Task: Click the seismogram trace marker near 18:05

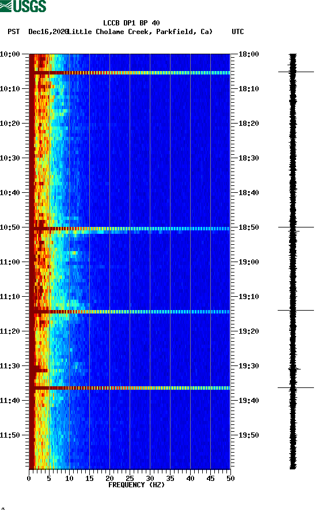Action: 296,72
